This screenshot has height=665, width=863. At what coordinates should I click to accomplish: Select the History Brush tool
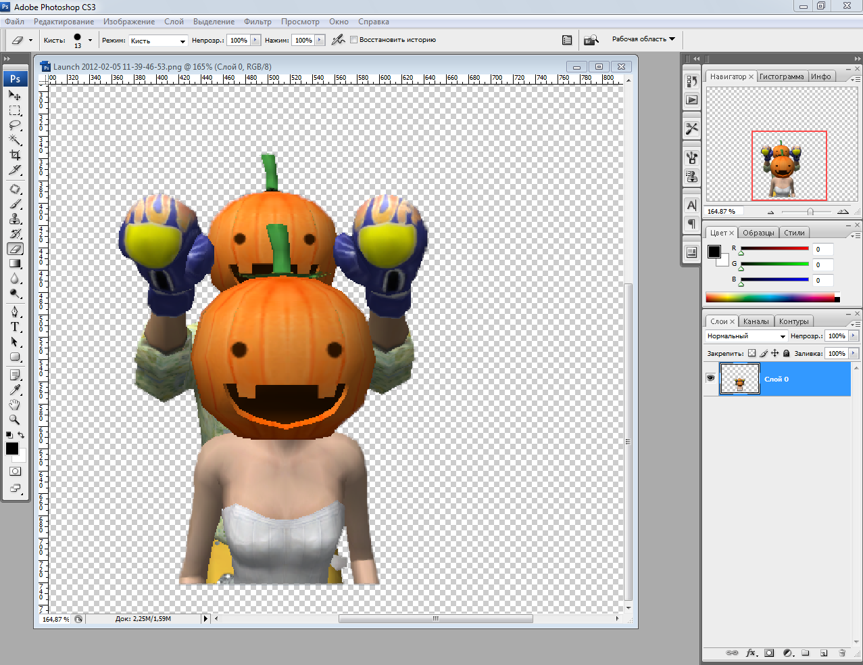click(x=15, y=234)
